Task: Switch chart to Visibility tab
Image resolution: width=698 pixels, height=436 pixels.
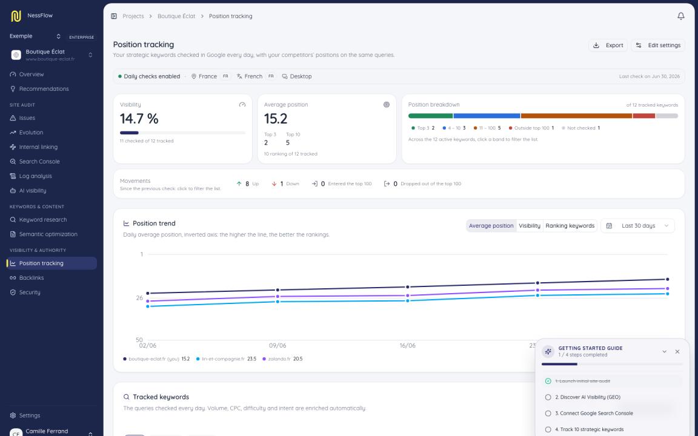Action: click(x=530, y=225)
